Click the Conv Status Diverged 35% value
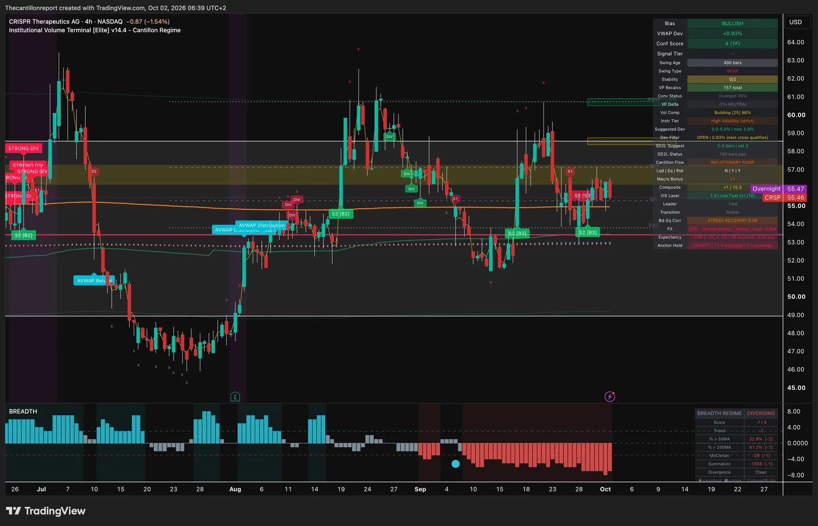Image resolution: width=818 pixels, height=526 pixels. coord(732,96)
